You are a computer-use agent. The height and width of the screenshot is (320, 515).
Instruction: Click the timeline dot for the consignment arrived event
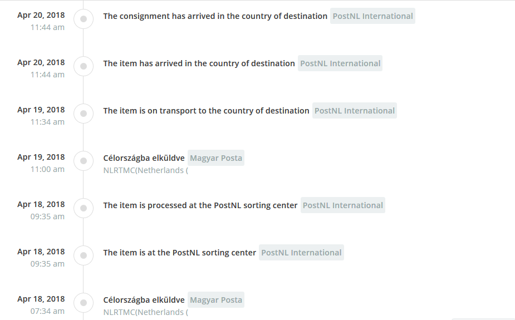[83, 19]
